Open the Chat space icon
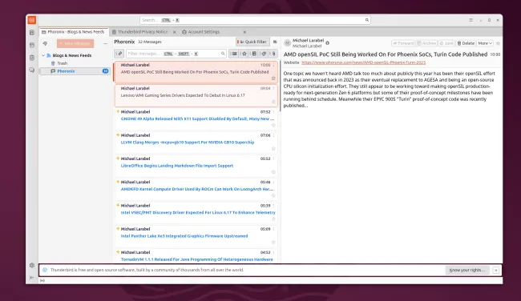The width and height of the screenshot is (521, 301). 32,70
